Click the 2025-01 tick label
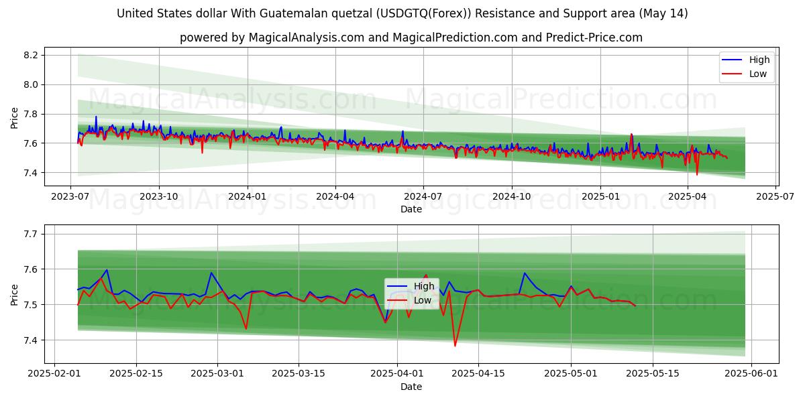Screen dimensions: 805x402 coord(600,196)
